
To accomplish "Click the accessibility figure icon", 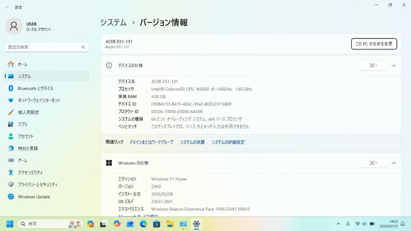I will pos(11,172).
